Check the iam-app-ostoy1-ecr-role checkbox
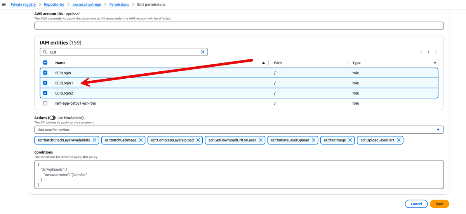Screen dimensions: 466x214 tap(45, 104)
